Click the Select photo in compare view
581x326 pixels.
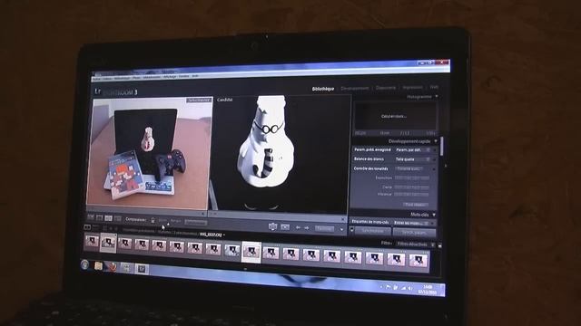[x=150, y=154]
